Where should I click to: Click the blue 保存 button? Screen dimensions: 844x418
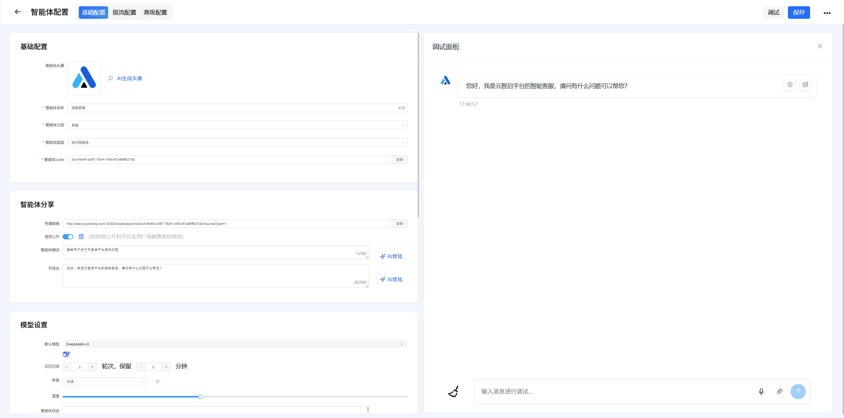[799, 13]
